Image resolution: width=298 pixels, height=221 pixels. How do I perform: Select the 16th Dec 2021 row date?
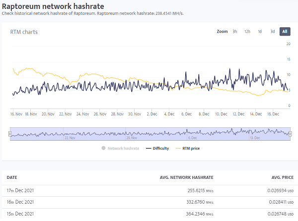20,202
